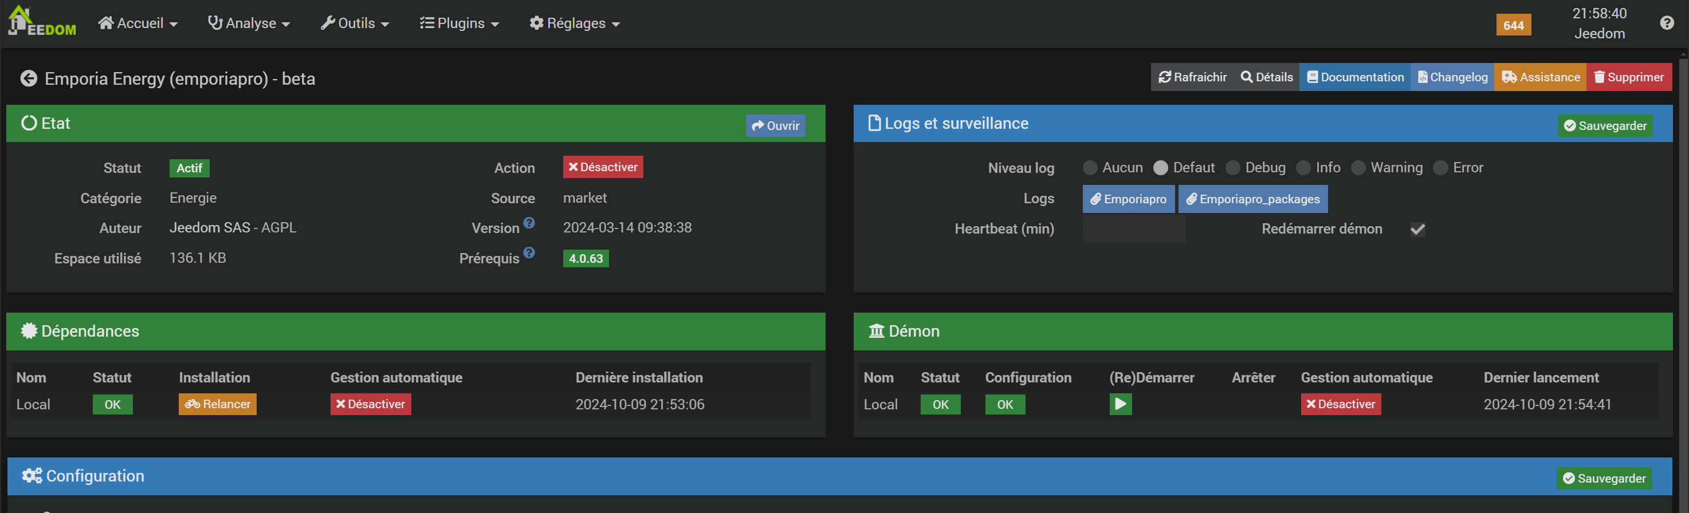Click last installation date 2024-10-09 21:53:06
Image resolution: width=1689 pixels, height=513 pixels.
640,405
